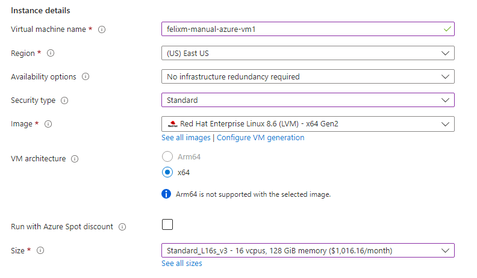Open info tooltip for Virtual machine name

(x=102, y=29)
